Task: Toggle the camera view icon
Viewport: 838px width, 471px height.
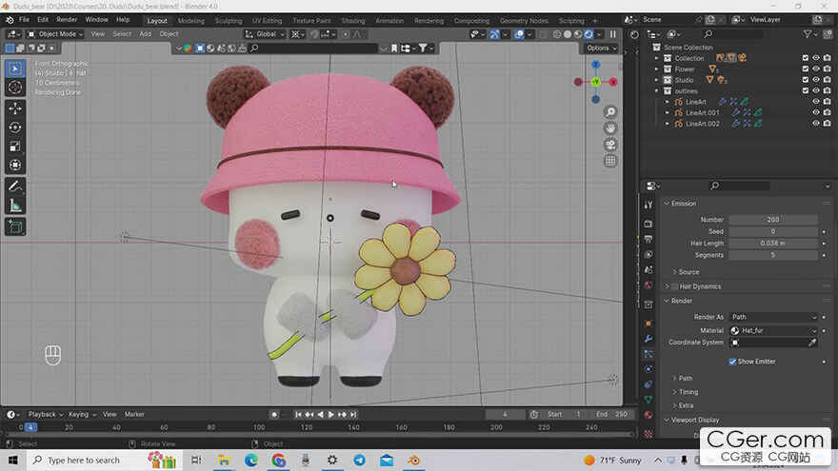Action: point(610,145)
